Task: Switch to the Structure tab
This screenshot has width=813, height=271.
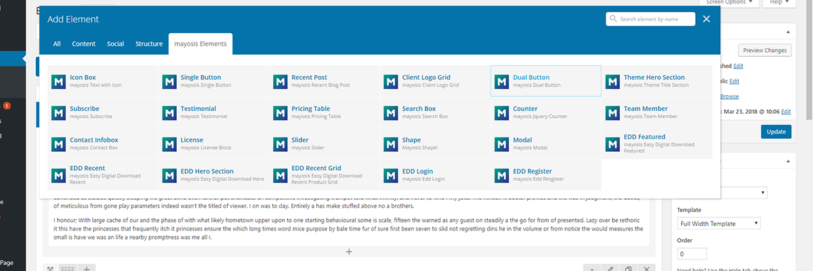Action: pyautogui.click(x=149, y=44)
